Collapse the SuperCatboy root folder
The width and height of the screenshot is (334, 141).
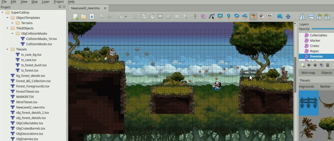click(x=2, y=12)
